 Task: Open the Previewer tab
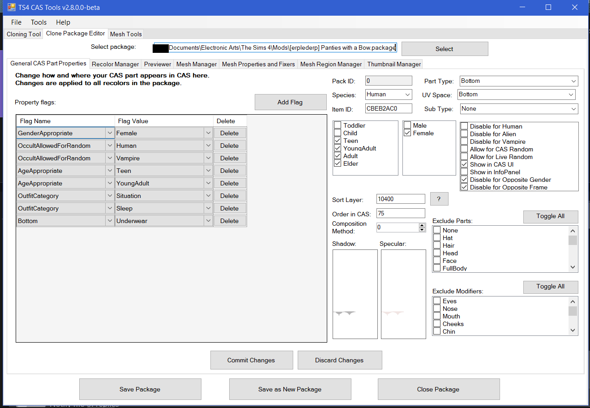158,64
